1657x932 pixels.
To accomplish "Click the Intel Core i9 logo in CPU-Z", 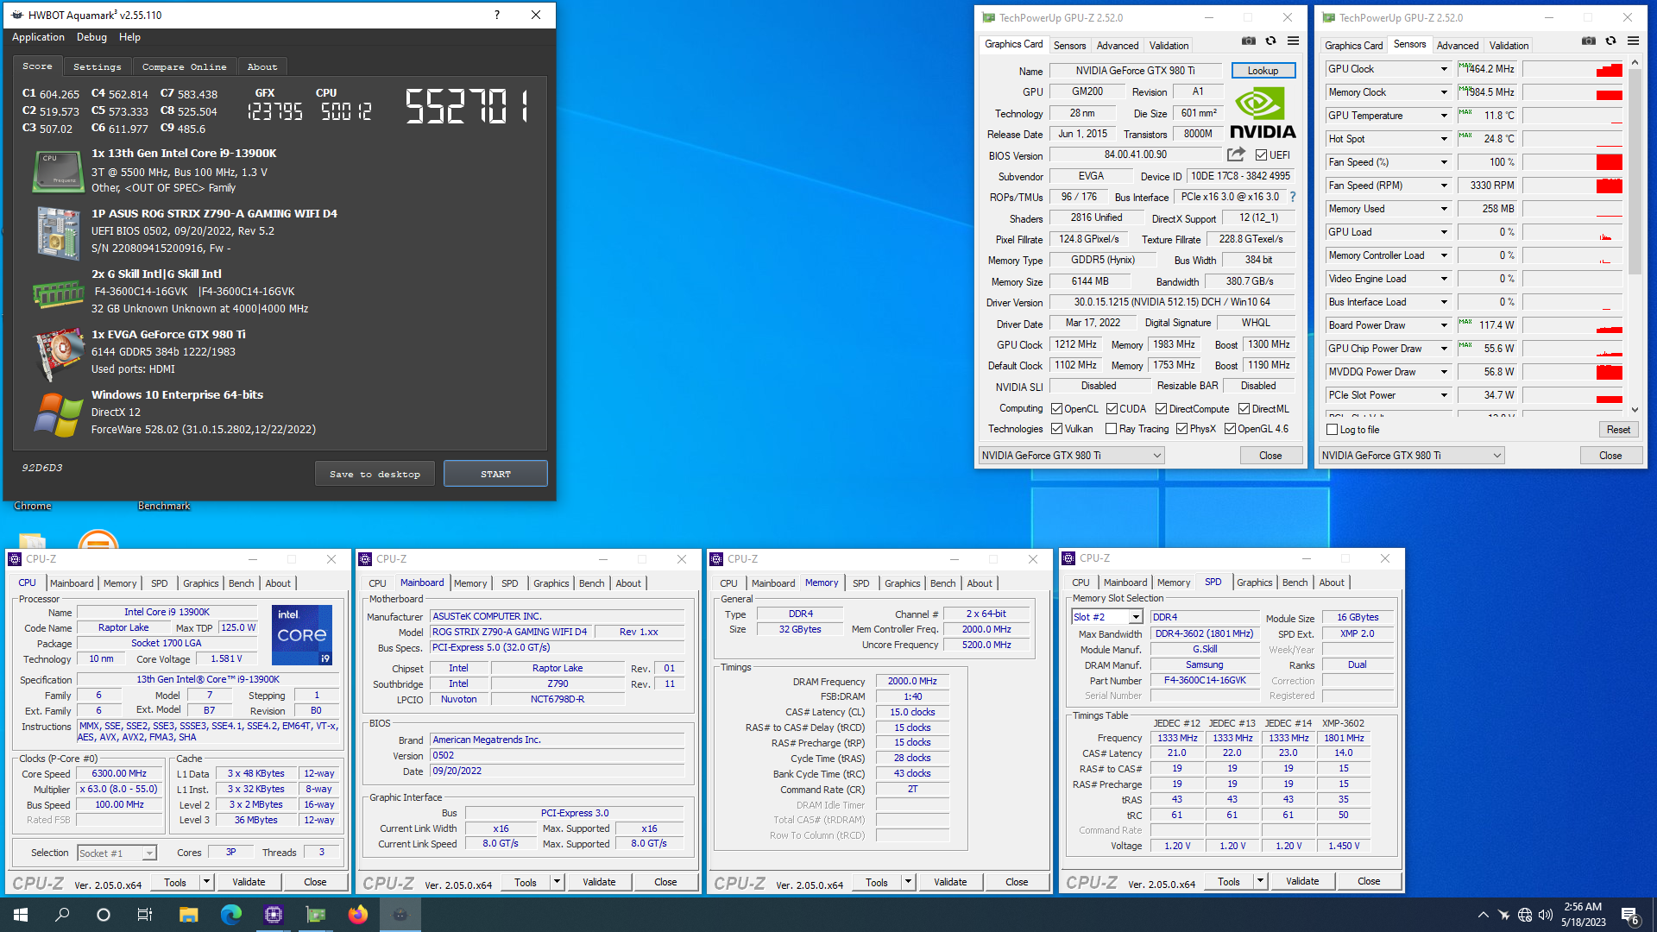I will coord(302,634).
